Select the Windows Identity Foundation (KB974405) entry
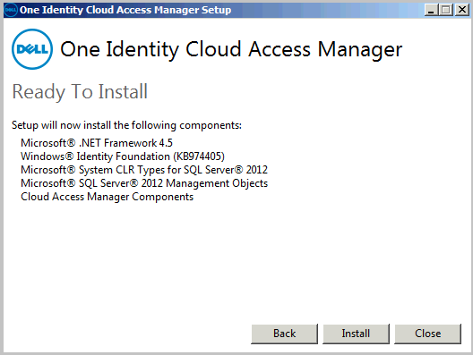 tap(123, 156)
